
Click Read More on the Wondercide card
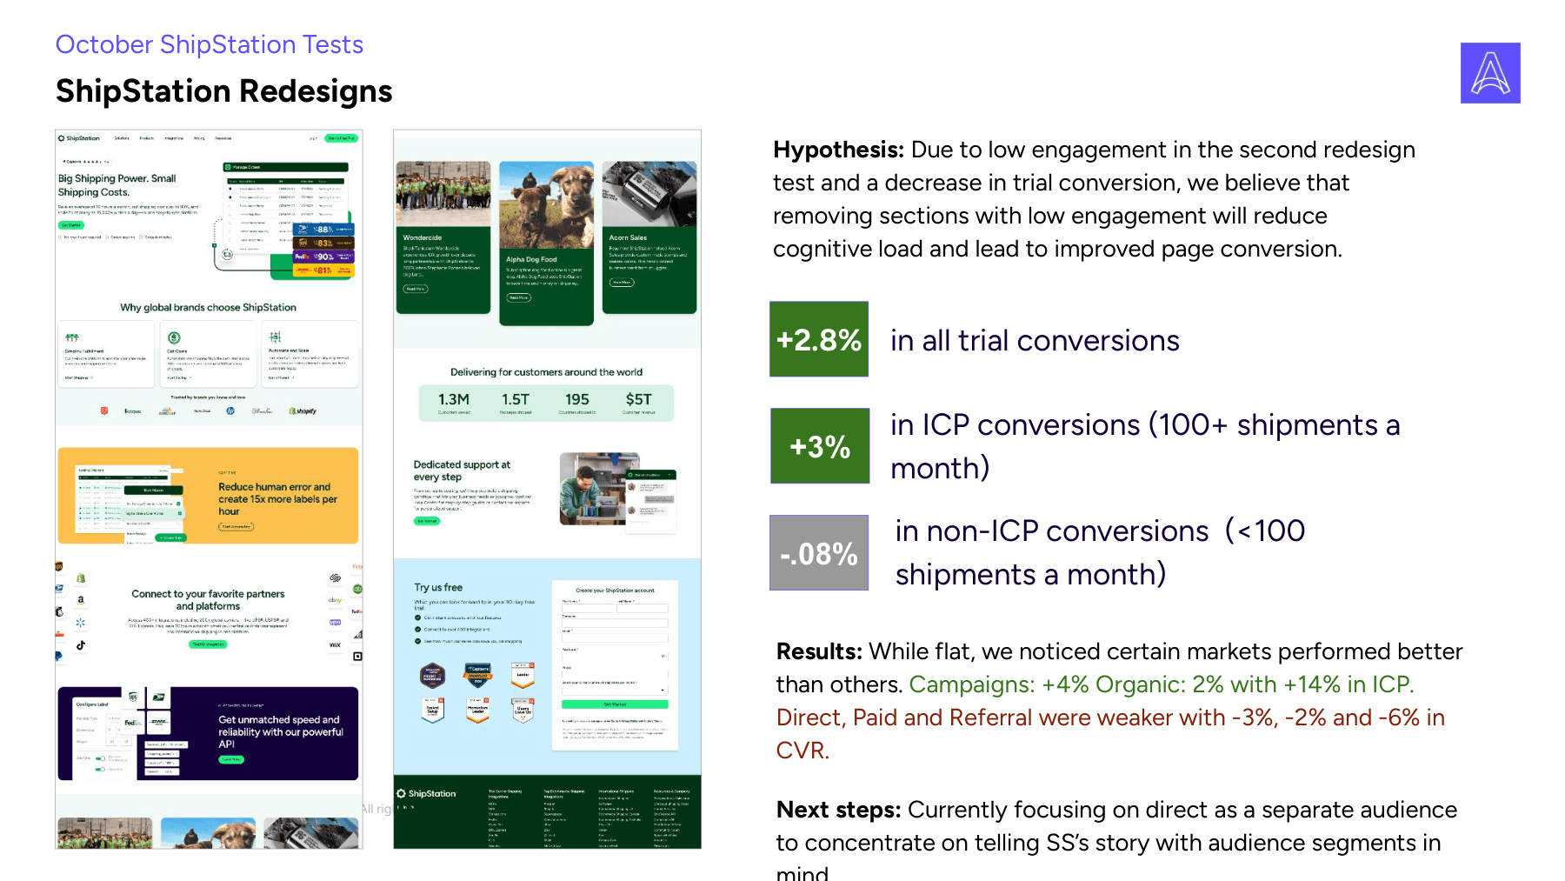point(416,289)
